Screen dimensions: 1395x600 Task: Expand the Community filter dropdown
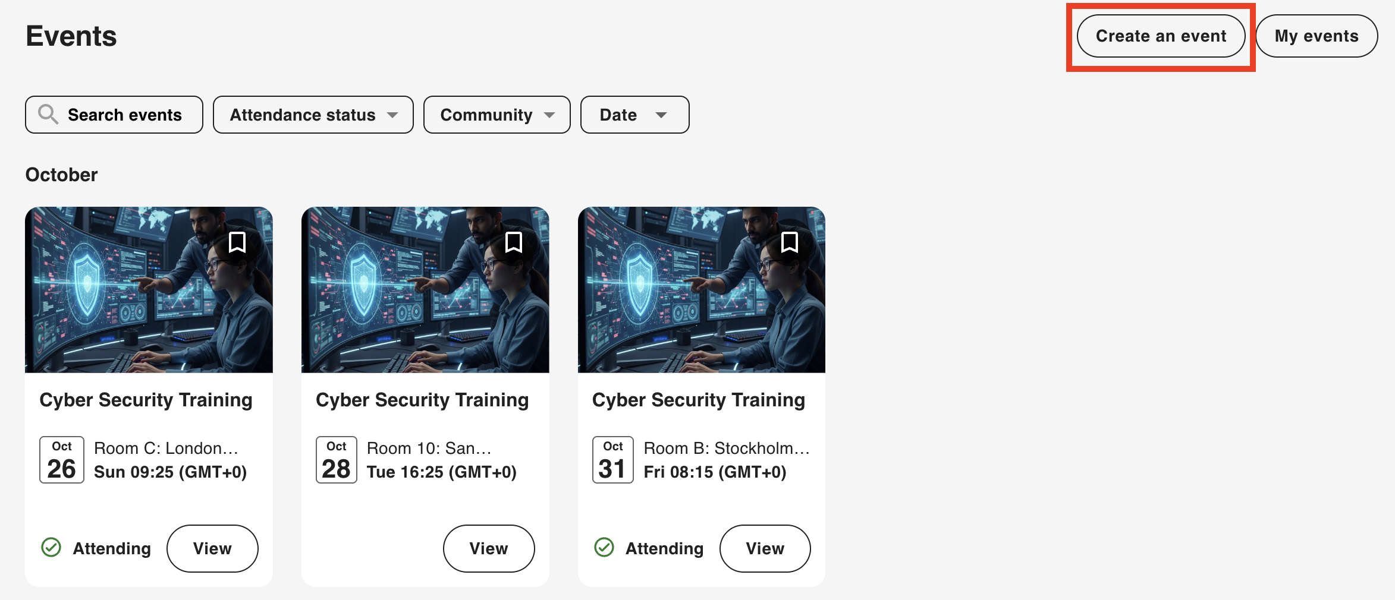tap(497, 115)
